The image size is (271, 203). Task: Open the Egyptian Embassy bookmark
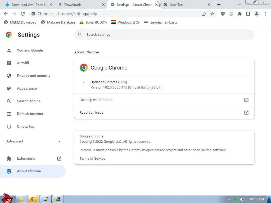[x=161, y=22]
